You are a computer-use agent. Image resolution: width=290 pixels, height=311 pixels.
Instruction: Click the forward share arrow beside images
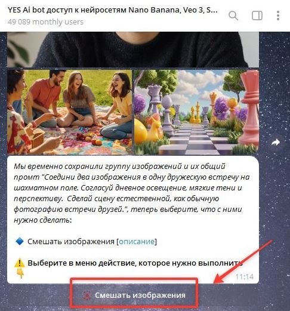click(x=276, y=143)
